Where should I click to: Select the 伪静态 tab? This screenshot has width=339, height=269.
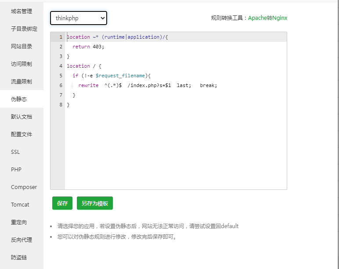pyautogui.click(x=22, y=99)
